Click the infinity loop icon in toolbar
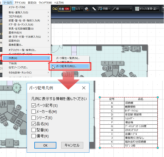 (54, 9)
